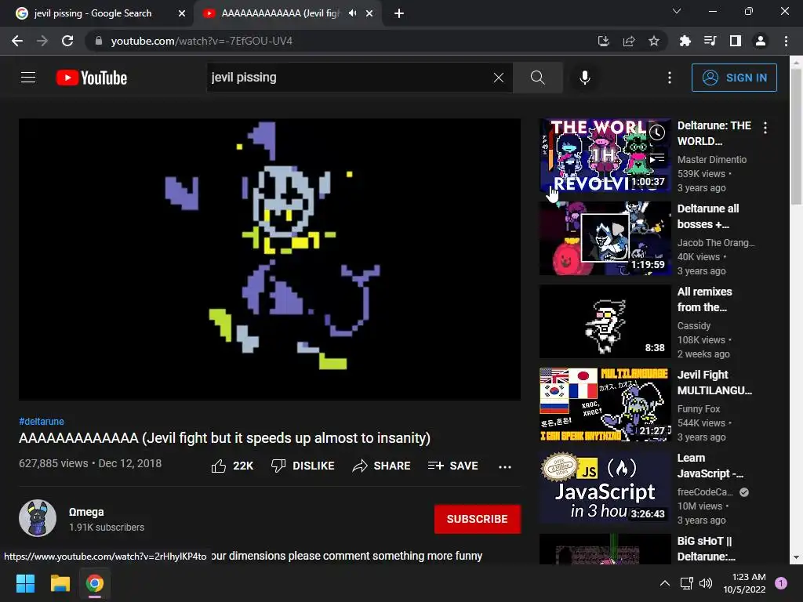Share this page via address bar icon

click(629, 41)
